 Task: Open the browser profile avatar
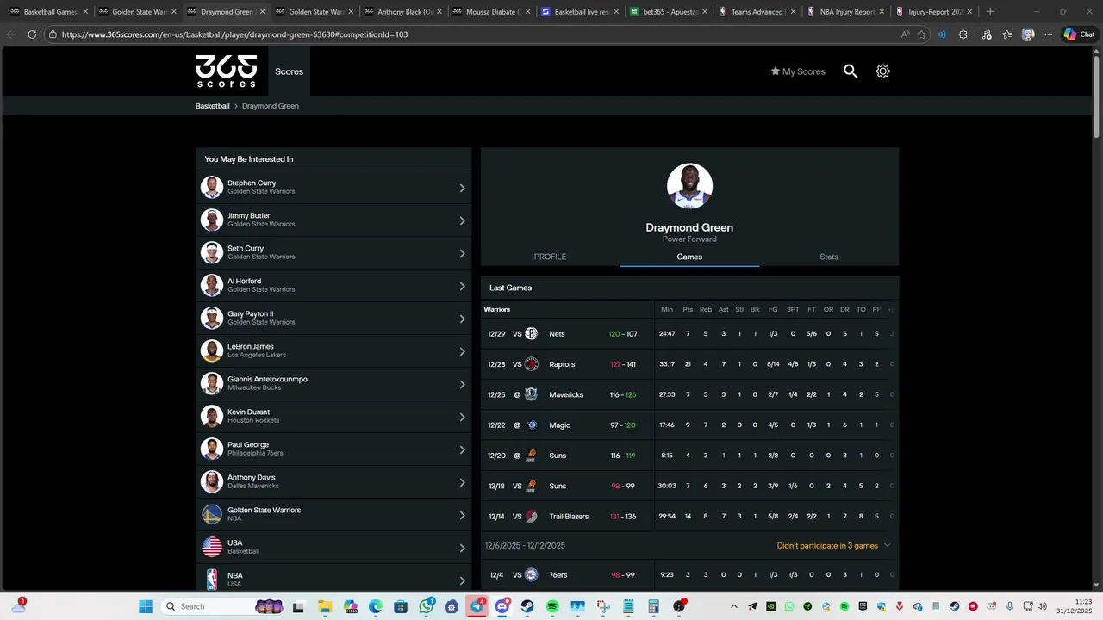[x=1027, y=34]
